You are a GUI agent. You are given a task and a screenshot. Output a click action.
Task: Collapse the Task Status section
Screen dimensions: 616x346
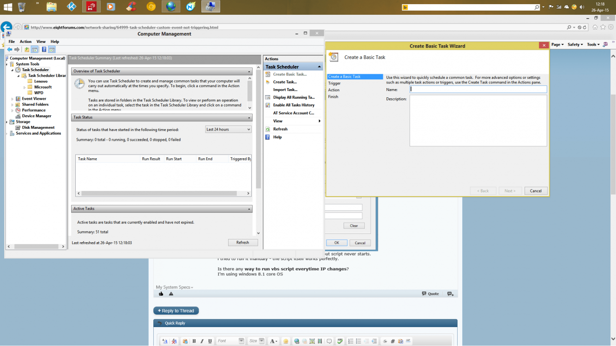pos(250,117)
